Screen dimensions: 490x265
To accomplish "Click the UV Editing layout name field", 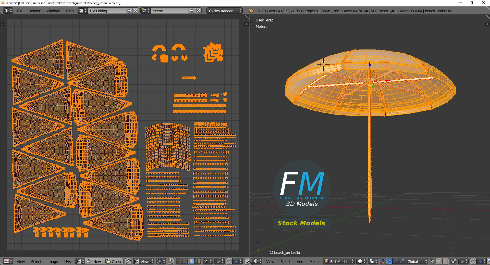I will coord(107,11).
